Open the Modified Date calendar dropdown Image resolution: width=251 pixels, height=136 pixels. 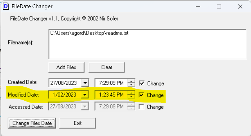pyautogui.click(x=85, y=95)
